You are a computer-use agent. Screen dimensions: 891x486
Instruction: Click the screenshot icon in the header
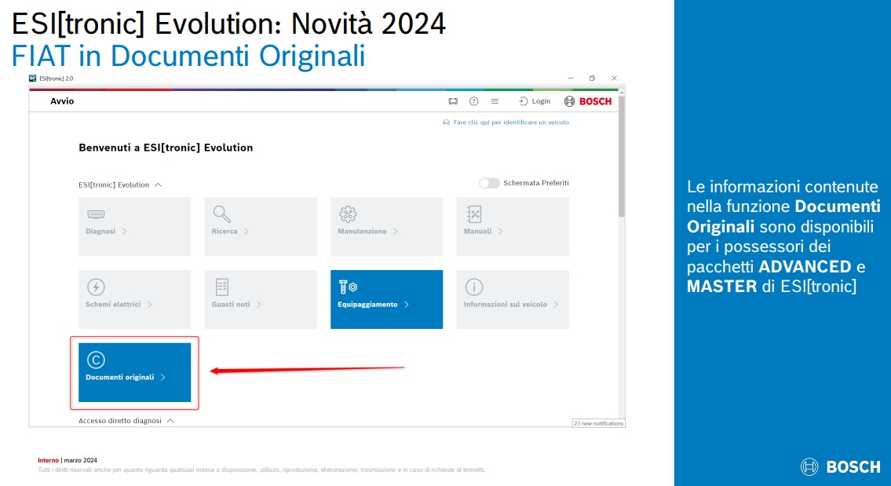(453, 101)
